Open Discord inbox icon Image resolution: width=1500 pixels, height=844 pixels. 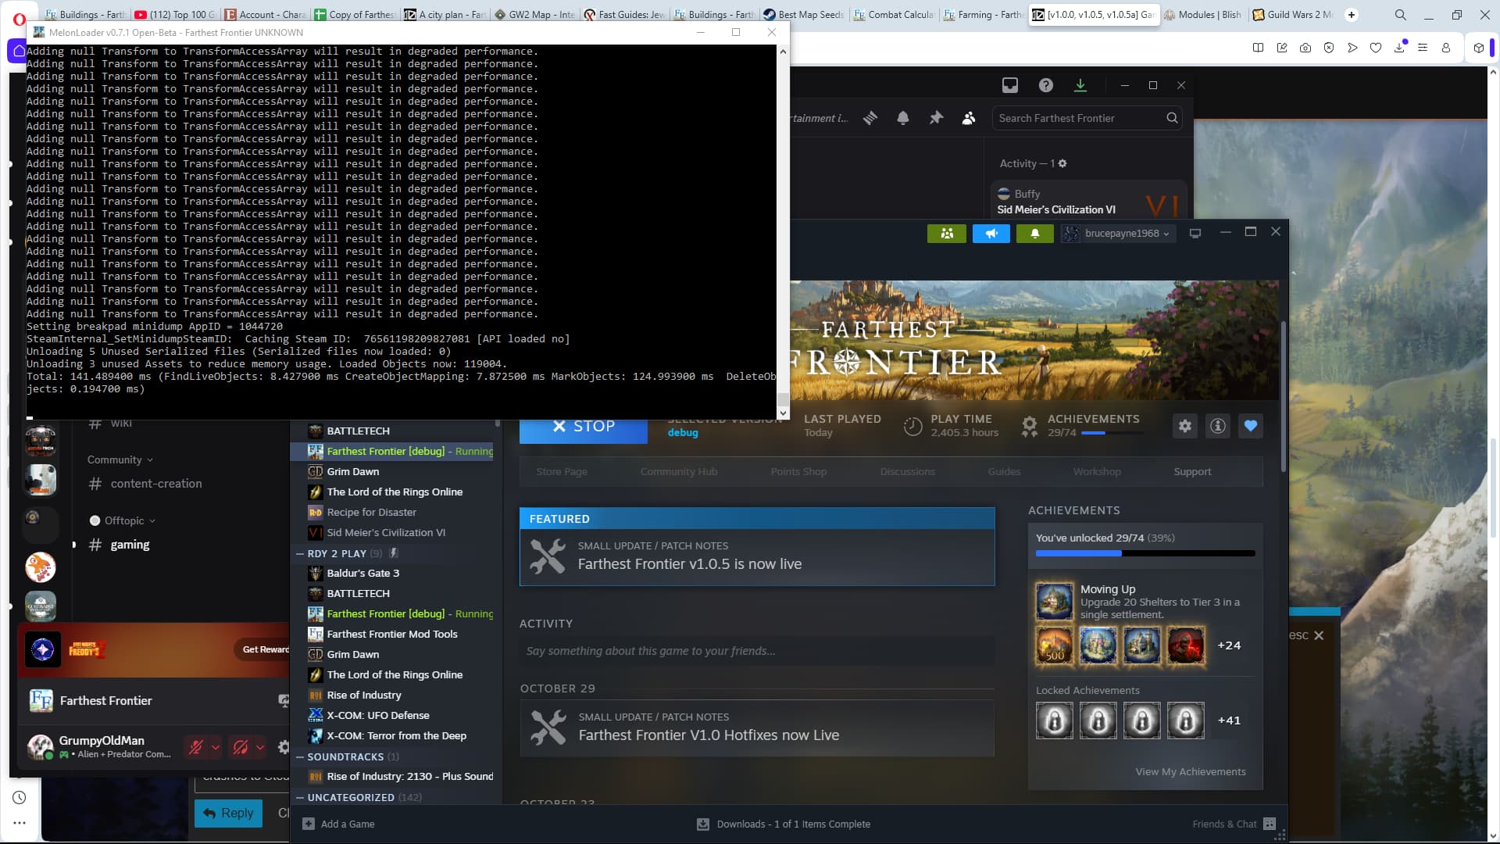[x=1010, y=85]
